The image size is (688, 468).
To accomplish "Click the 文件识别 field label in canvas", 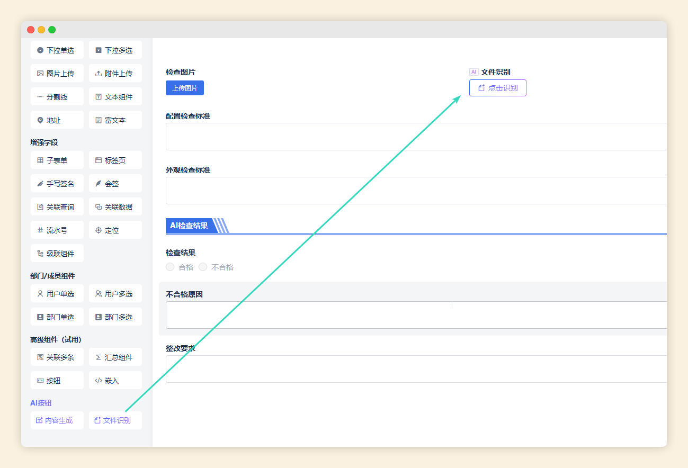I will pyautogui.click(x=496, y=72).
